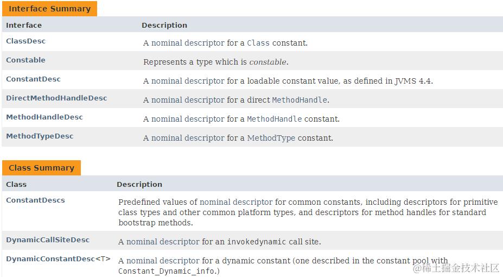Go to the DynamicCallSiteDesc class page

tap(48, 240)
